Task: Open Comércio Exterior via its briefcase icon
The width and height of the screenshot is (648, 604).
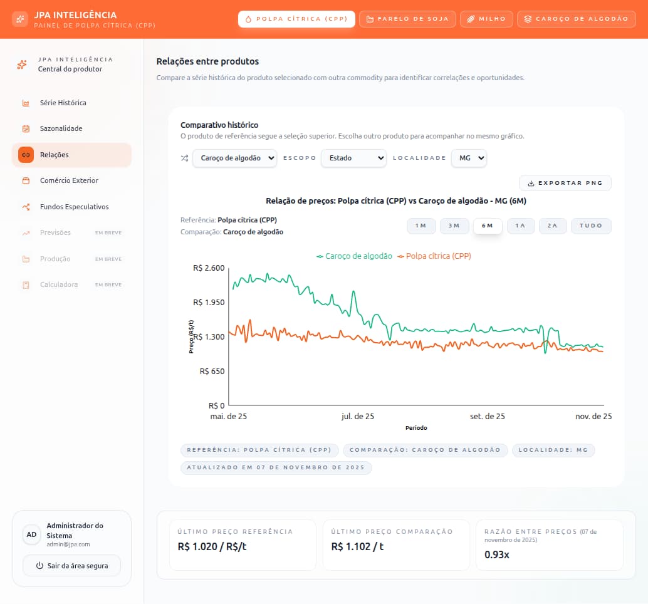Action: 25,180
